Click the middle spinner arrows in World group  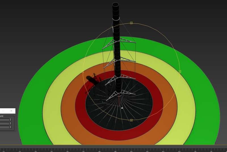[x=10, y=123]
